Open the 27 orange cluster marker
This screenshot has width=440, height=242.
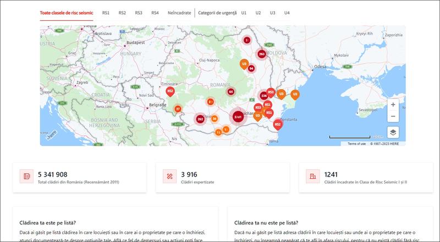coord(178,109)
